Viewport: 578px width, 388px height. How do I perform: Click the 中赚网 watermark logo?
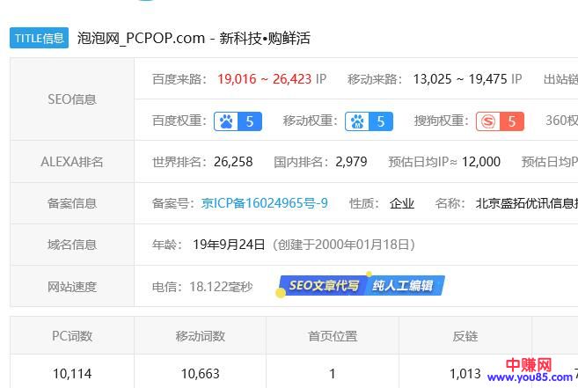click(x=530, y=366)
